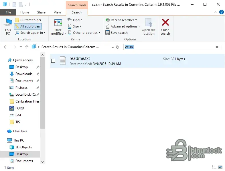
Task: Click the Refresh button
Action: [x=118, y=47]
